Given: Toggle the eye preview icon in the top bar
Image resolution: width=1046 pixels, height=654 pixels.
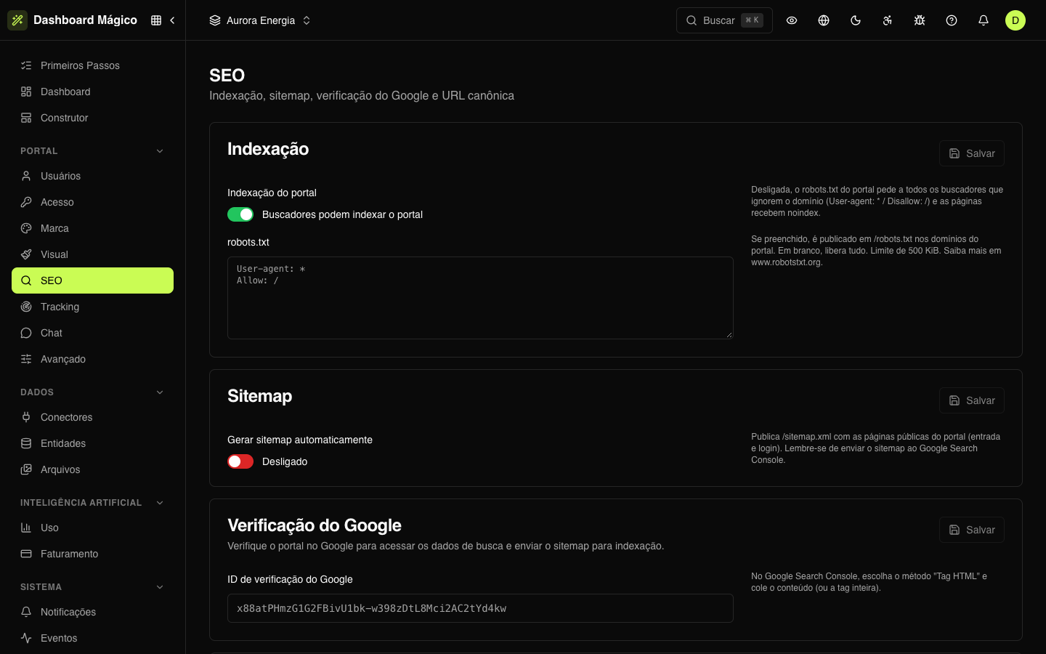Looking at the screenshot, I should 792,20.
